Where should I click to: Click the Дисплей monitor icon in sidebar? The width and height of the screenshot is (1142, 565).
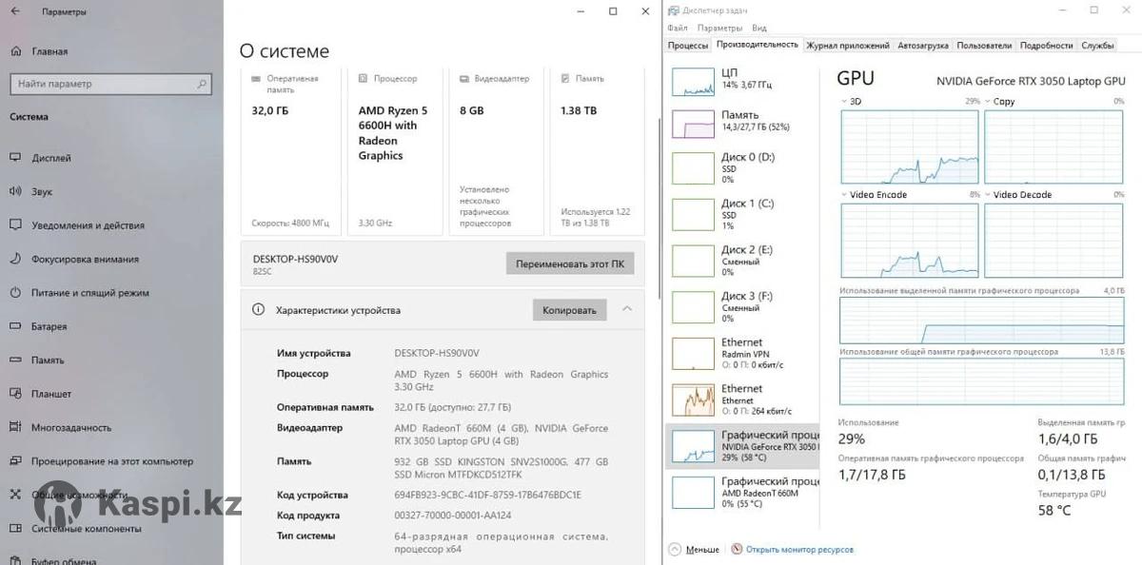tap(15, 158)
